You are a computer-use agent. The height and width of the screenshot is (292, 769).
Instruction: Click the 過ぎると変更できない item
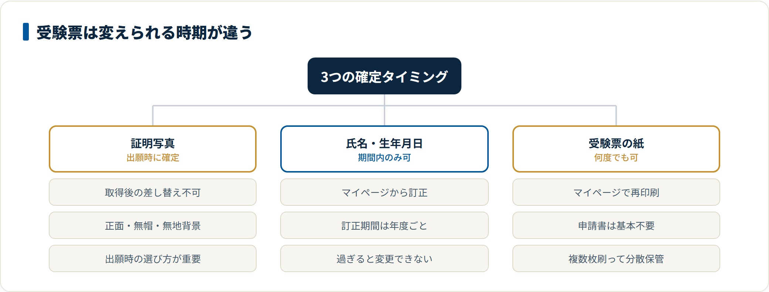point(384,258)
